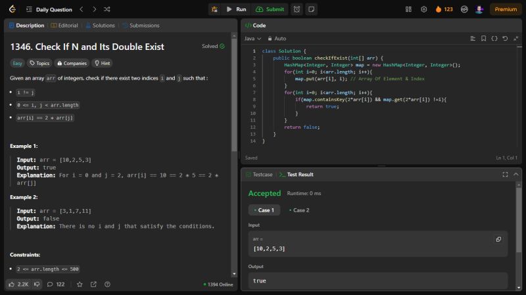Open the notes icon in top toolbar

(311, 9)
